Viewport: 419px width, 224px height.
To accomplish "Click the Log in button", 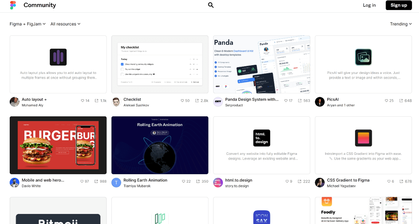I will pyautogui.click(x=369, y=5).
